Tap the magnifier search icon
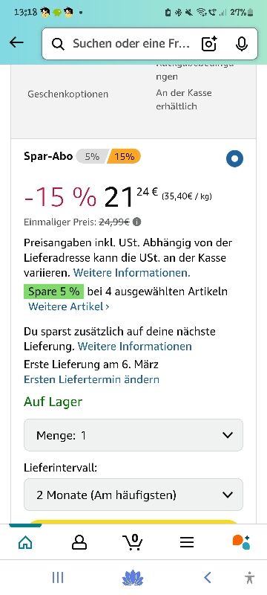The width and height of the screenshot is (267, 595). point(58,44)
